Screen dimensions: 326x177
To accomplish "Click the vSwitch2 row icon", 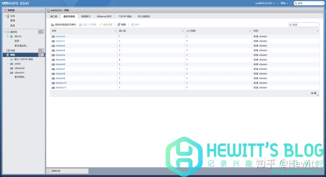I will 53,46.
